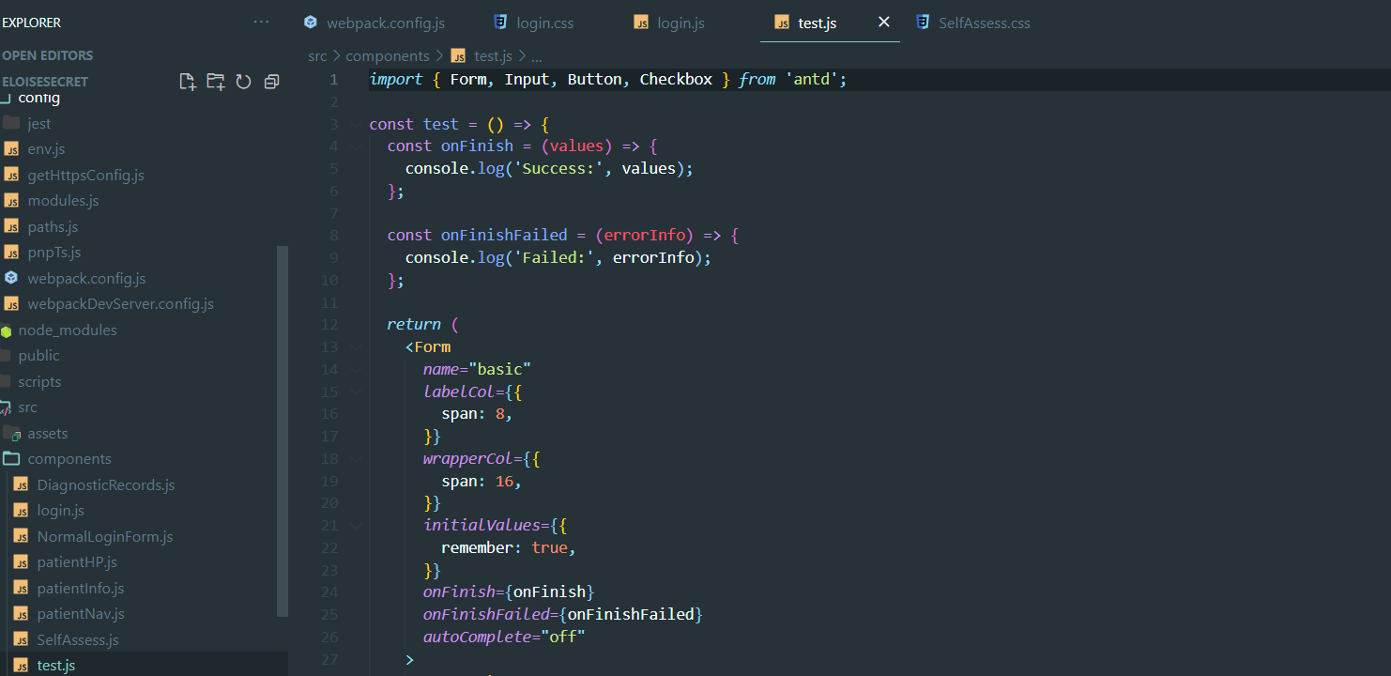1391x676 pixels.
Task: Click the New Folder icon in Explorer
Action: (215, 82)
